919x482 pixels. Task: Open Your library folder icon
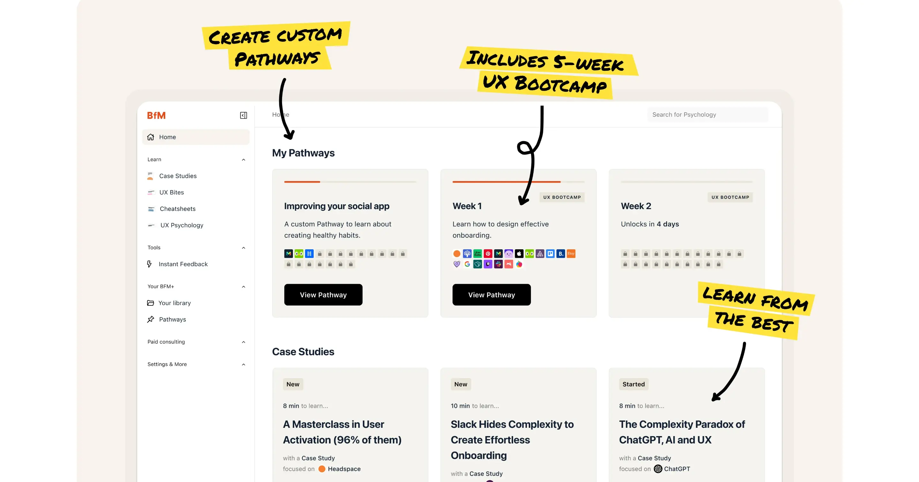151,303
